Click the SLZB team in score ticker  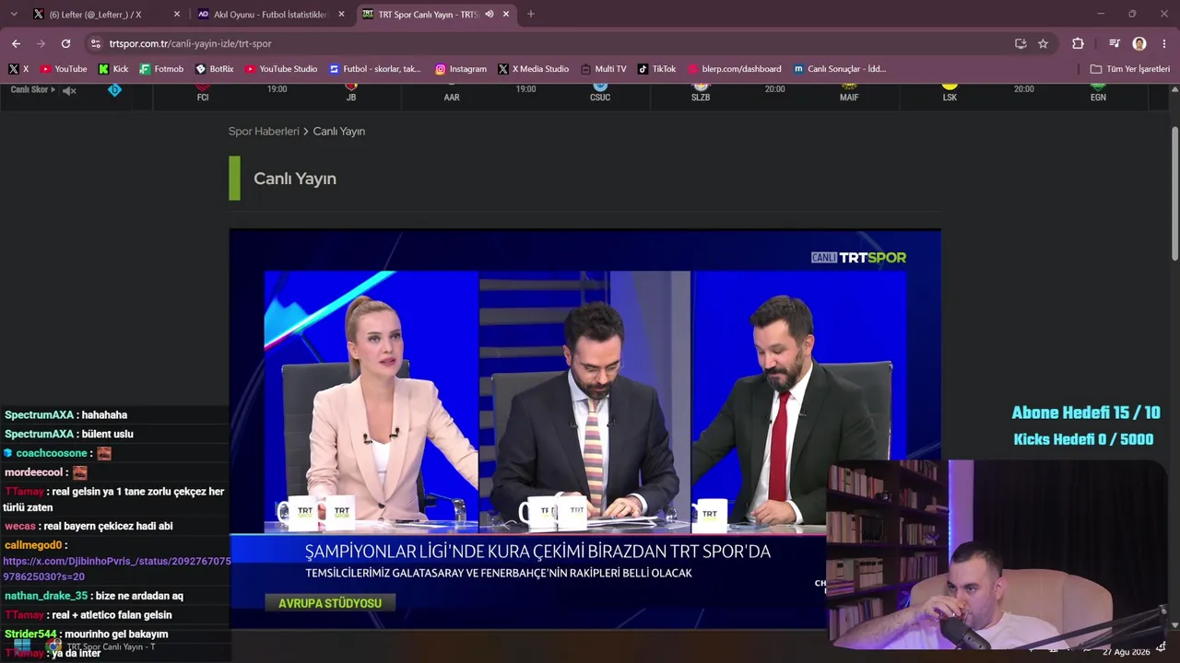click(x=701, y=93)
